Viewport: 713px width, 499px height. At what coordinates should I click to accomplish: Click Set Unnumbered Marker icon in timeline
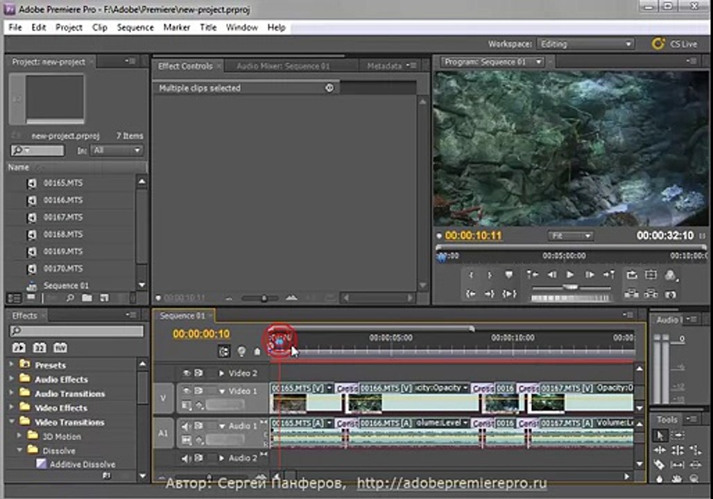coord(257,351)
